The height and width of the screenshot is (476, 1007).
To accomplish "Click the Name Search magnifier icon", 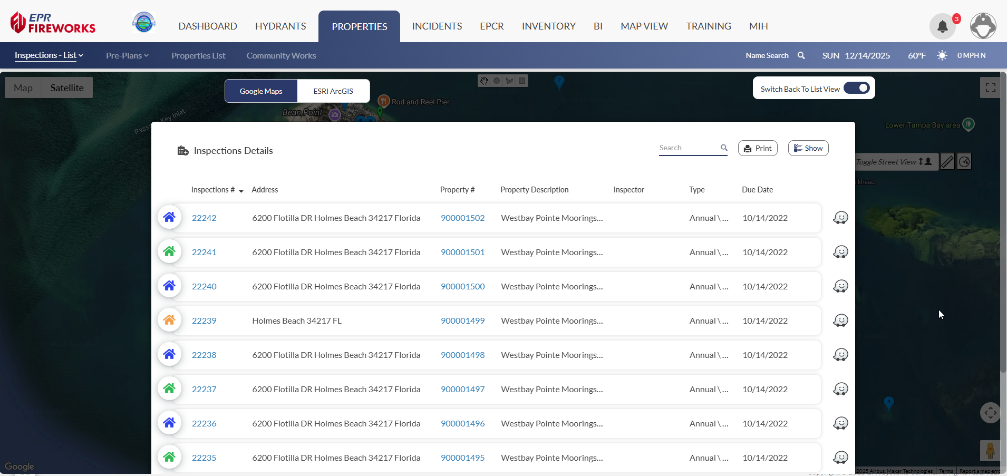I will pyautogui.click(x=801, y=55).
